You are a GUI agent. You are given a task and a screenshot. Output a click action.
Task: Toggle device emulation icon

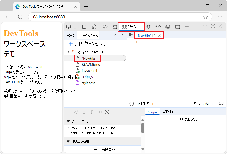[76, 27]
